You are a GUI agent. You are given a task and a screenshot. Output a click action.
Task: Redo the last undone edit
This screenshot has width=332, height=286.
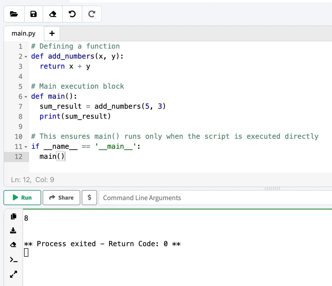(x=92, y=14)
